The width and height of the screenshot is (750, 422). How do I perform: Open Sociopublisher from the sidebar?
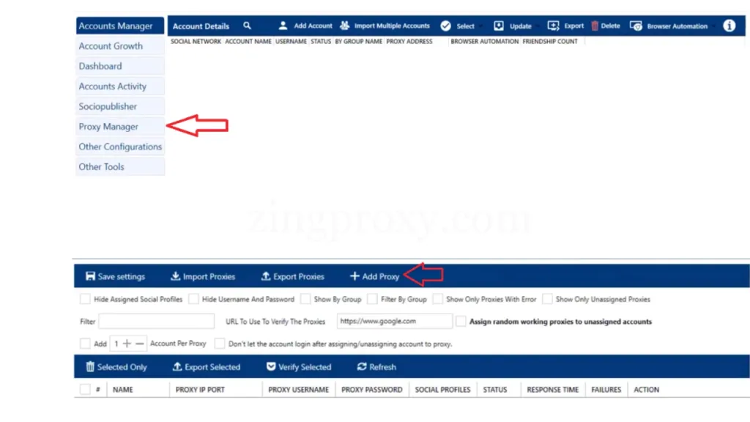(120, 106)
